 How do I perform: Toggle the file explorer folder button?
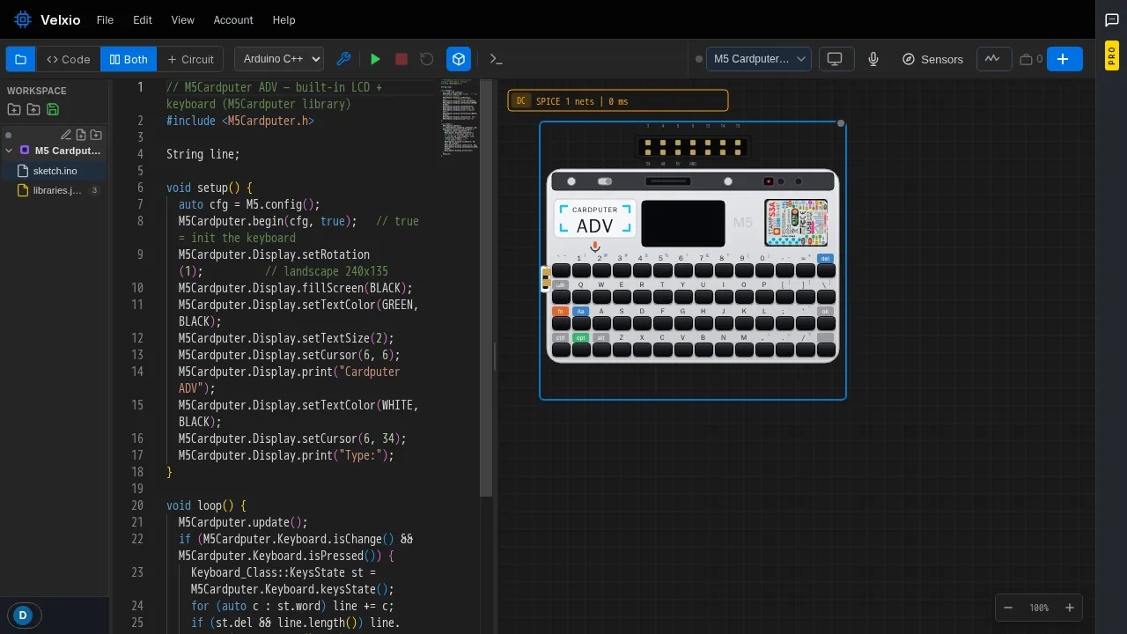point(20,59)
